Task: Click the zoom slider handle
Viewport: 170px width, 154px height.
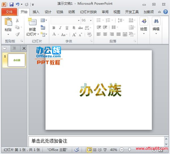Action: 129,150
